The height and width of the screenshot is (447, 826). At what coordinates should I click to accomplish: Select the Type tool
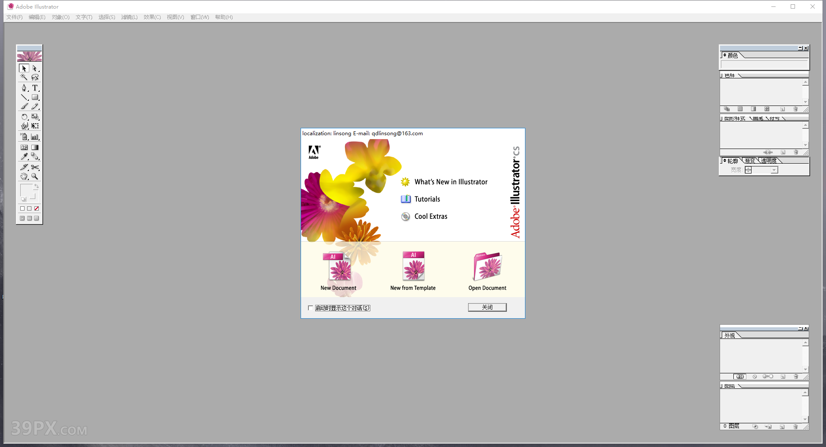34,88
